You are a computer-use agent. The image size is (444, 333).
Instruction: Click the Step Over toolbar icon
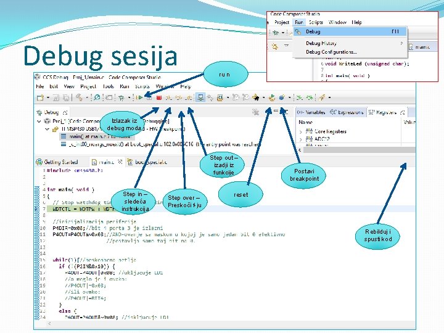coord(179,97)
